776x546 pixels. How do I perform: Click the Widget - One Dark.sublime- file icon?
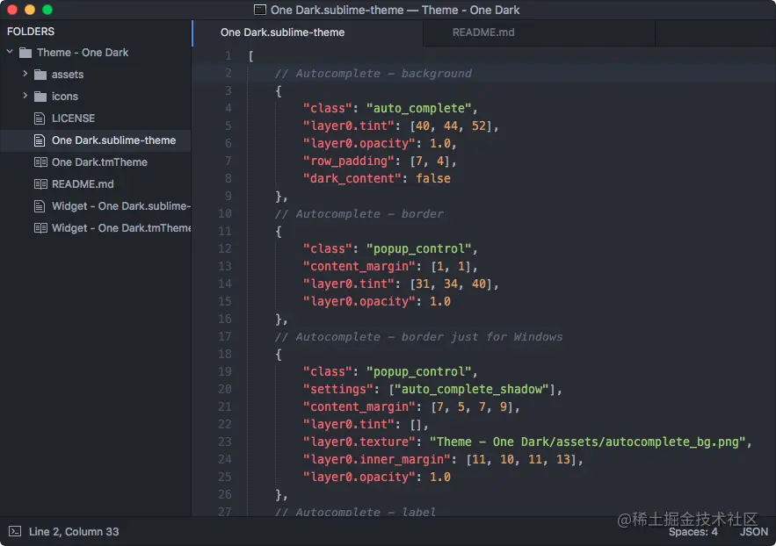pyautogui.click(x=40, y=206)
